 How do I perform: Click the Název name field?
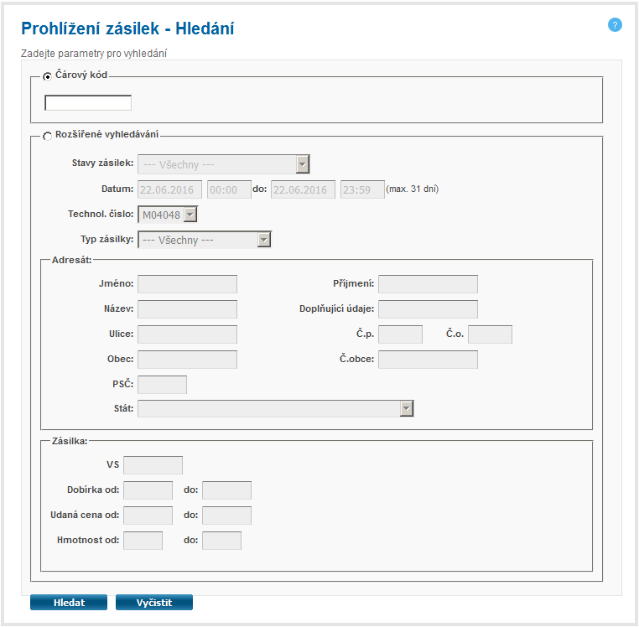pyautogui.click(x=187, y=309)
